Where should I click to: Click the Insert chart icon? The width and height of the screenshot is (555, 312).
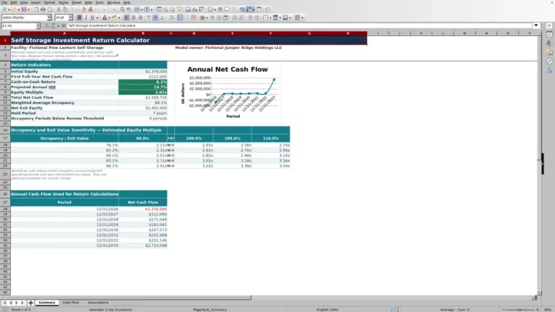(x=194, y=9)
